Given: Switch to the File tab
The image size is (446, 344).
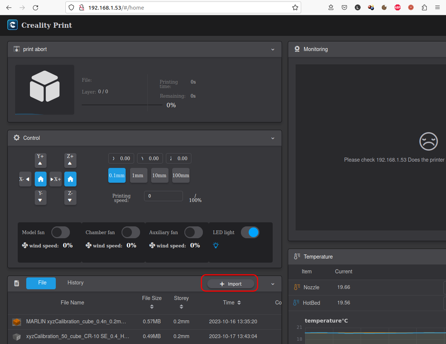Looking at the screenshot, I should coord(41,283).
